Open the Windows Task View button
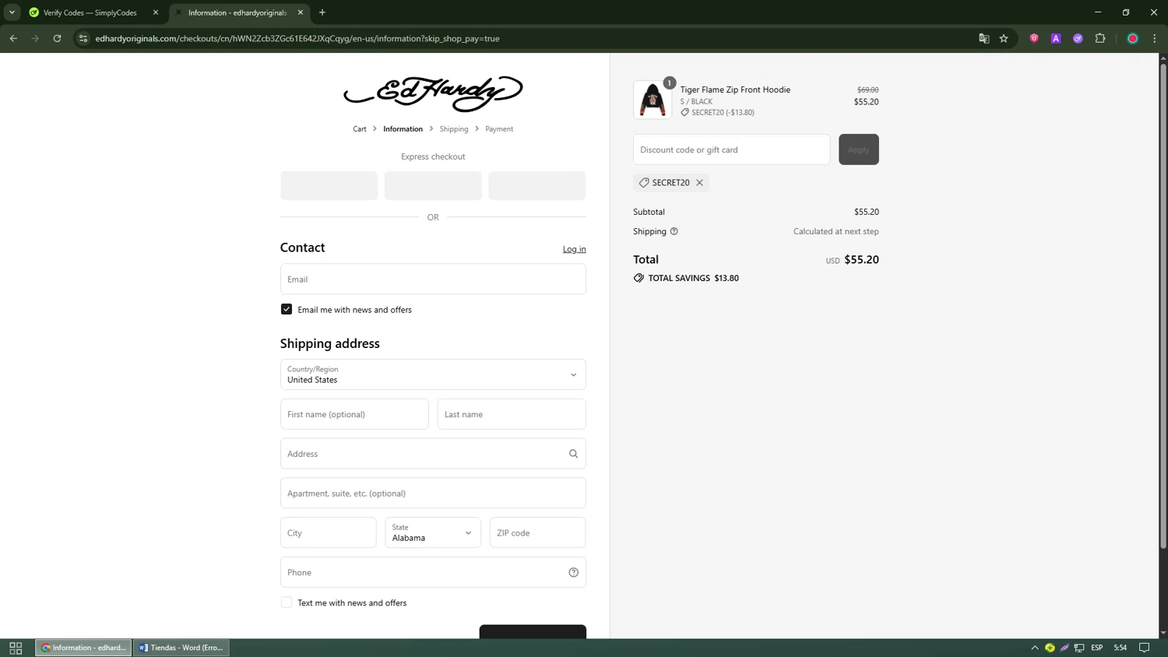The image size is (1168, 657). click(16, 648)
